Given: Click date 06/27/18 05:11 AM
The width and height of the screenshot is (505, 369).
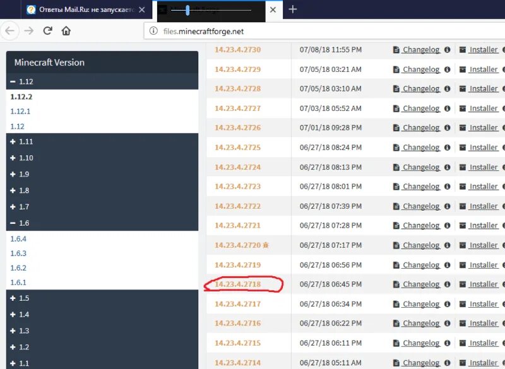Looking at the screenshot, I should tap(330, 363).
